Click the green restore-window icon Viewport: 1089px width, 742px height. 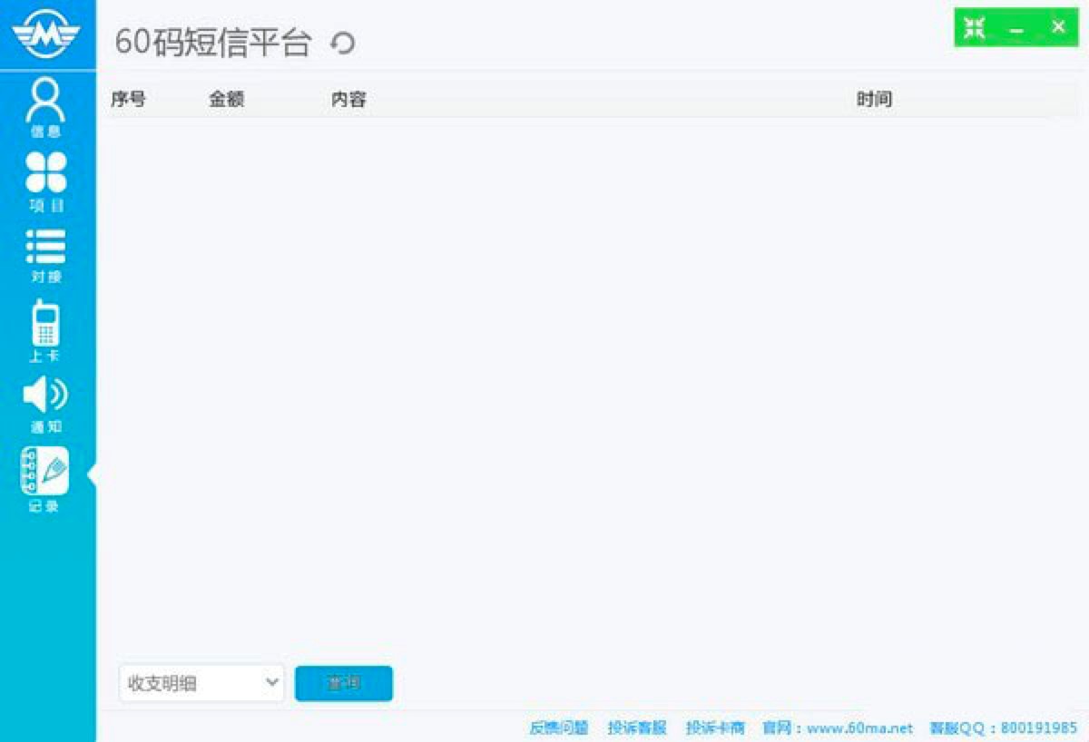(x=973, y=26)
